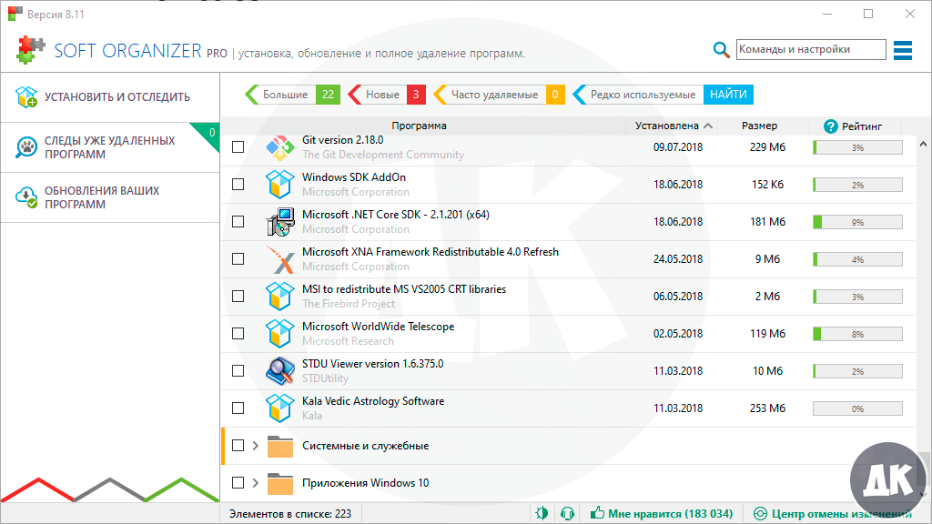Check the Приложения Windows 10 group checkbox
This screenshot has height=524, width=932.
click(238, 483)
